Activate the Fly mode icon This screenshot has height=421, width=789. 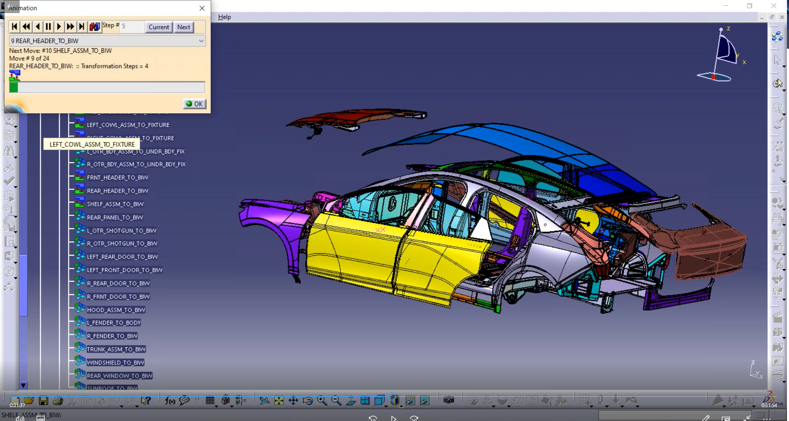tap(265, 401)
